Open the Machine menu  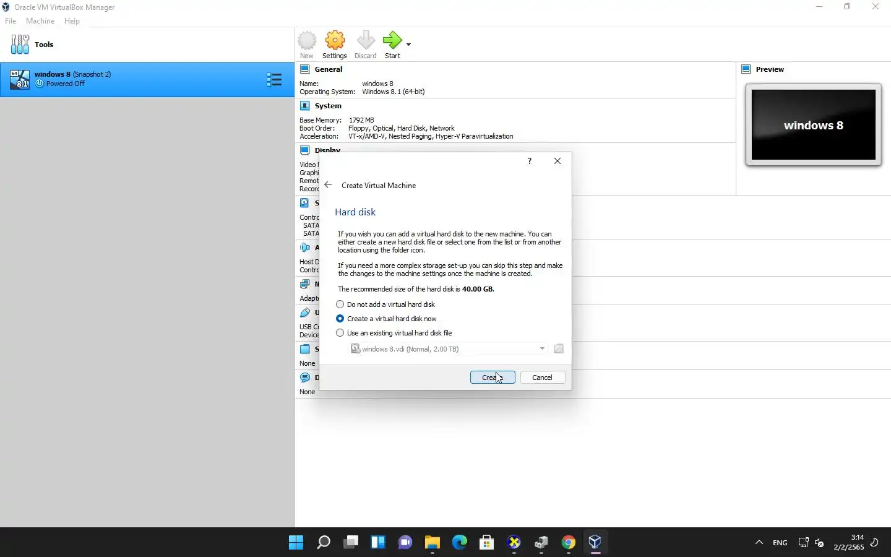(40, 21)
